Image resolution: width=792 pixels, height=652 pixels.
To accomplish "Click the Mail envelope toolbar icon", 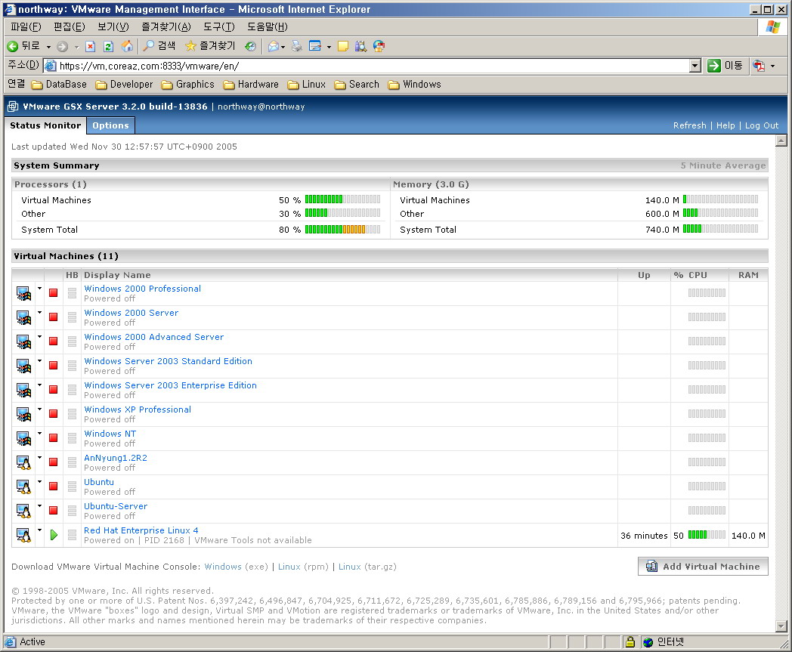I will (x=274, y=46).
